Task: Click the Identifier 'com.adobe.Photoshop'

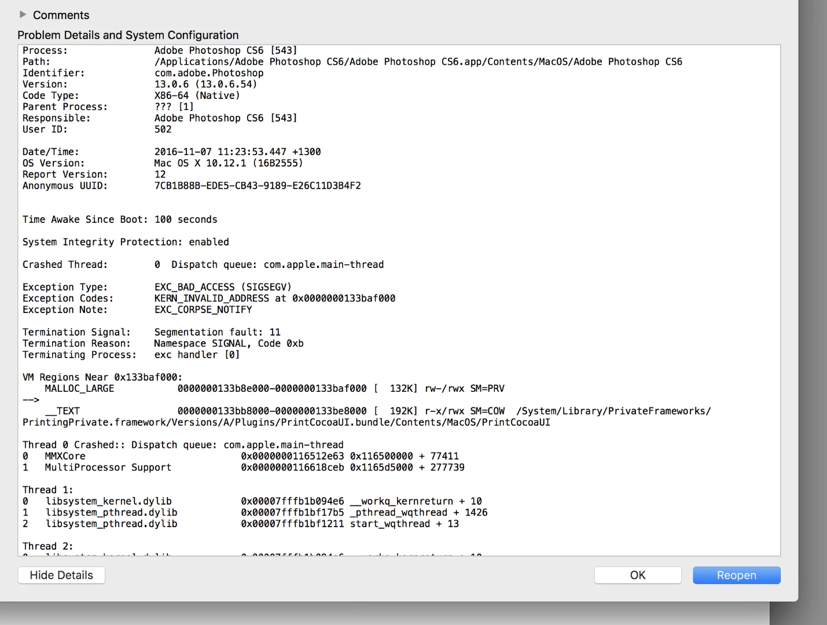Action: pos(209,73)
